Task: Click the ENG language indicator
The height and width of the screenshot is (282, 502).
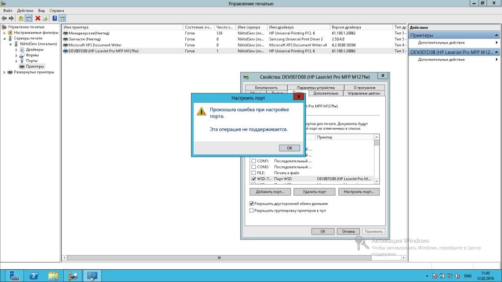Action: pyautogui.click(x=468, y=276)
